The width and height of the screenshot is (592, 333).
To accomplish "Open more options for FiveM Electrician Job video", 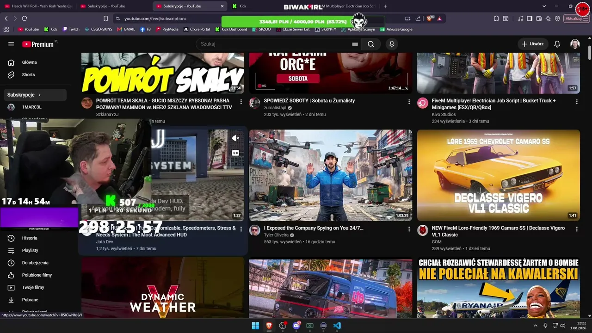I will (577, 101).
